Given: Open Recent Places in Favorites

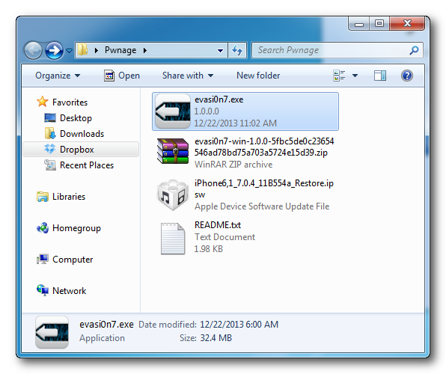Looking at the screenshot, I should 87,165.
